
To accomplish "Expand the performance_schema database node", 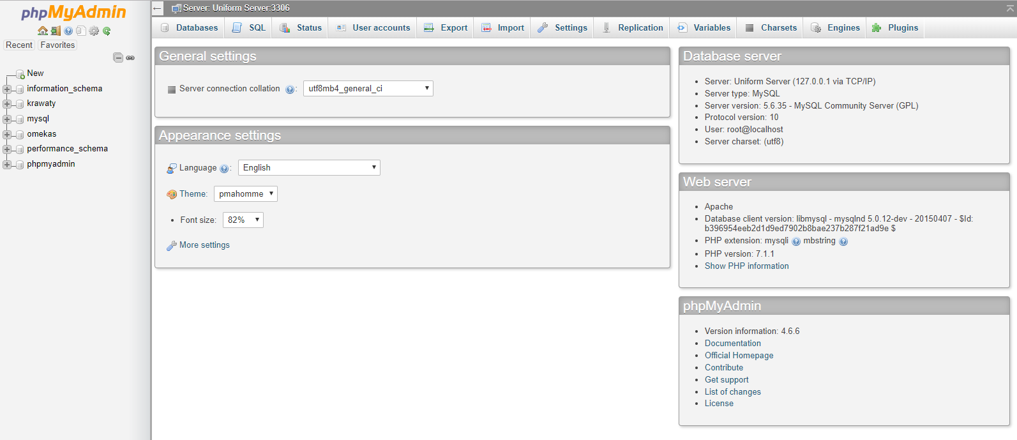I will coord(7,149).
